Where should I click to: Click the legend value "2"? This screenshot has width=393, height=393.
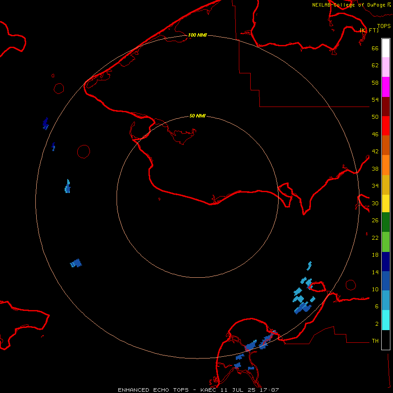click(x=377, y=324)
